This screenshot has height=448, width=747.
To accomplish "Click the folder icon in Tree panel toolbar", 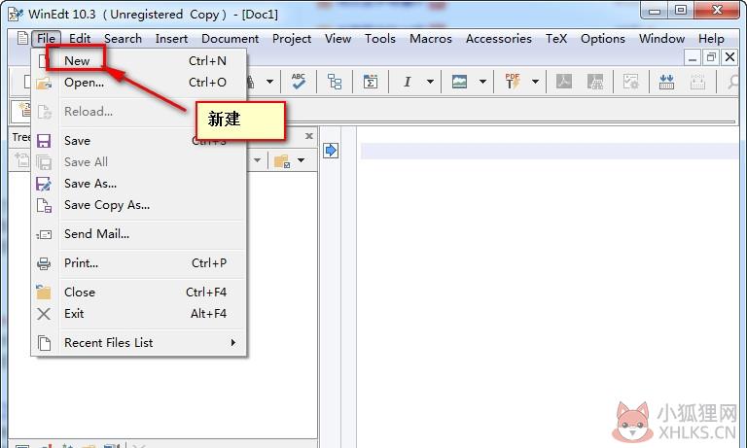I will pos(282,161).
